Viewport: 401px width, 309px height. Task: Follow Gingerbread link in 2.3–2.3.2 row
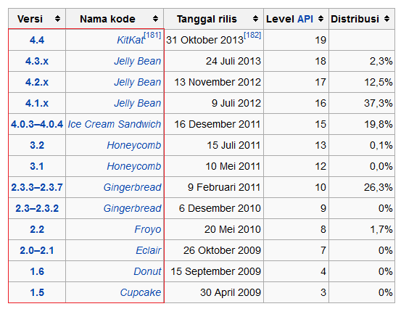(x=133, y=208)
